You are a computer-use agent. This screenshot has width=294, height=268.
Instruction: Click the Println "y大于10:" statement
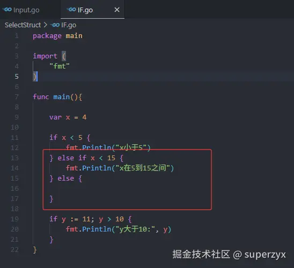pyautogui.click(x=119, y=229)
